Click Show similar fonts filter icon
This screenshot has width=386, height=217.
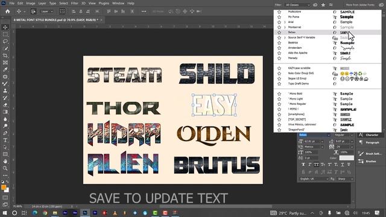[x=331, y=5]
